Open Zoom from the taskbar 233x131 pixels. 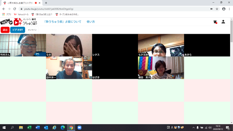(79, 128)
